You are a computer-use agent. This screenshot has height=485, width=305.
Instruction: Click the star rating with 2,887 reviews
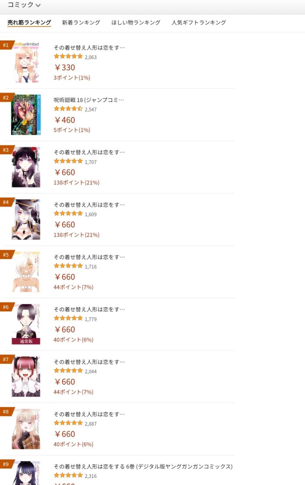point(68,423)
